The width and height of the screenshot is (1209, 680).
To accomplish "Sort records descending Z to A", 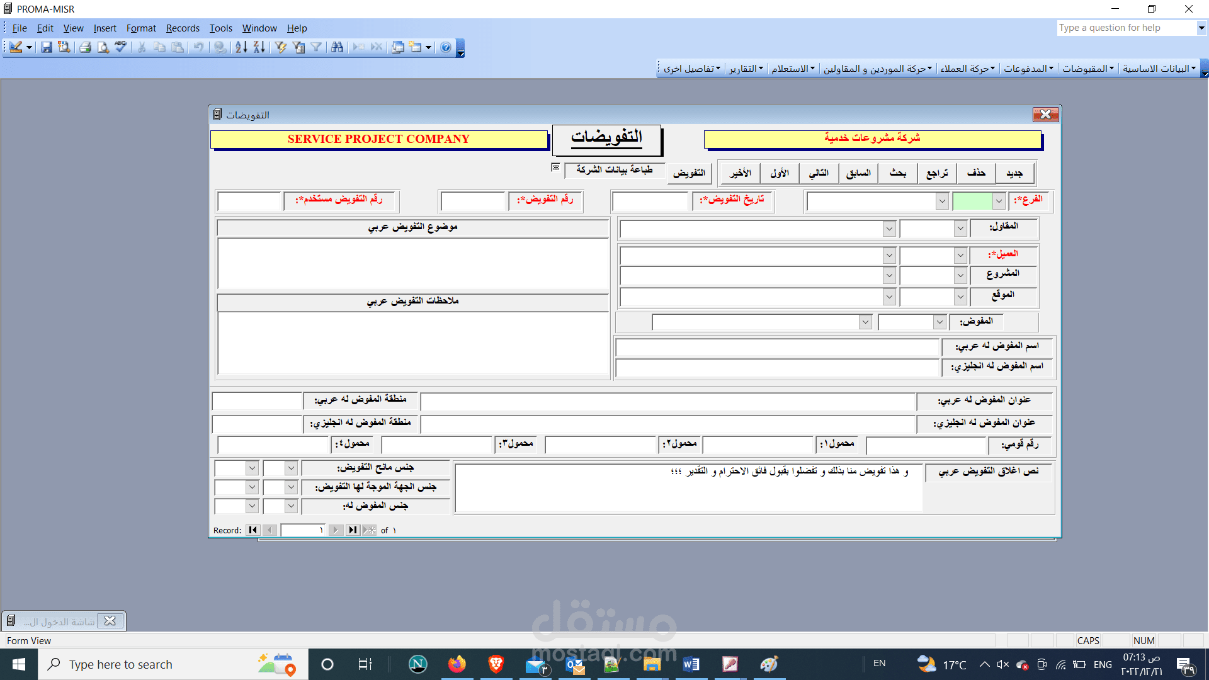I will click(x=259, y=47).
